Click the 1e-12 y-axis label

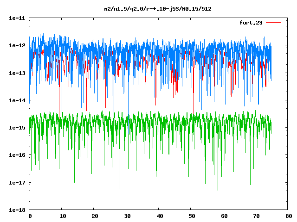point(17,45)
